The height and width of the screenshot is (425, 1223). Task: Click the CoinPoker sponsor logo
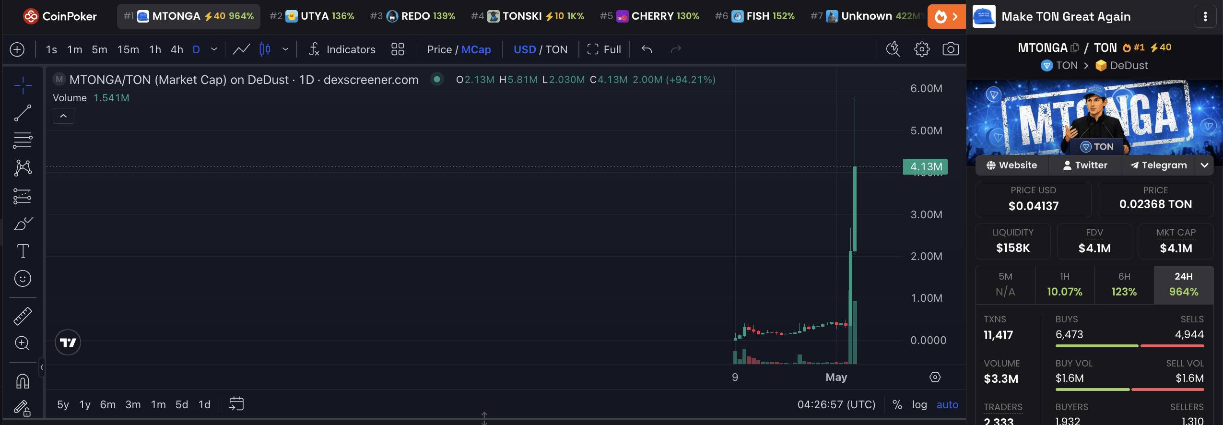coord(60,16)
